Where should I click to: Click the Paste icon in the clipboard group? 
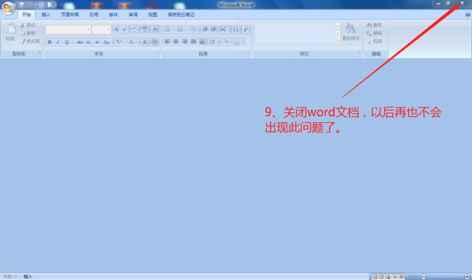11,29
